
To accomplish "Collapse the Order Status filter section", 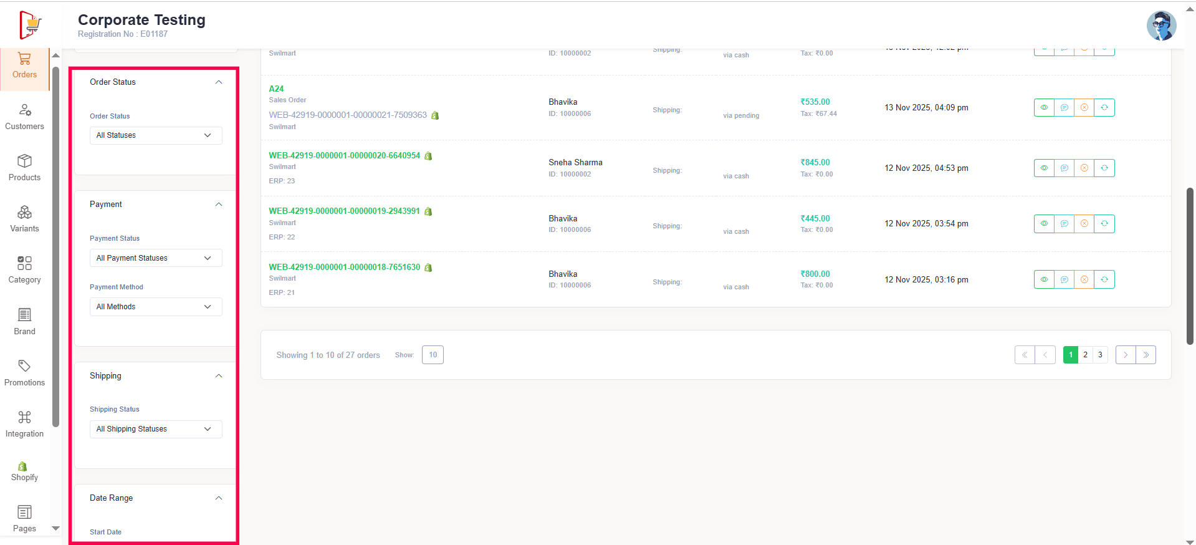I will click(x=219, y=82).
